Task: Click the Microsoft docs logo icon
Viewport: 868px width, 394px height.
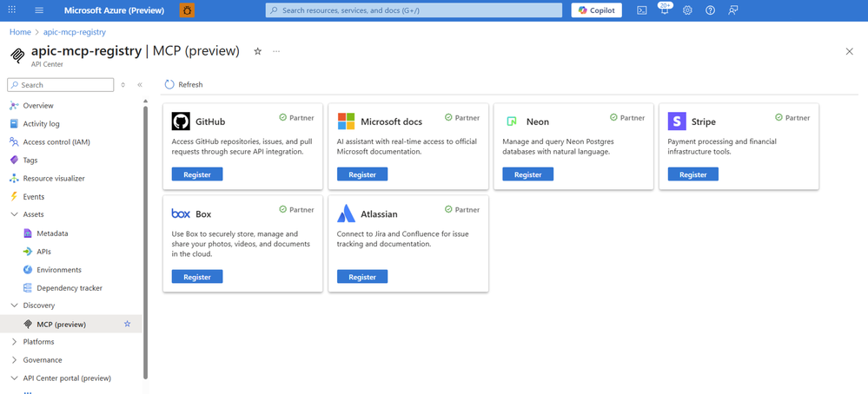Action: (x=346, y=121)
